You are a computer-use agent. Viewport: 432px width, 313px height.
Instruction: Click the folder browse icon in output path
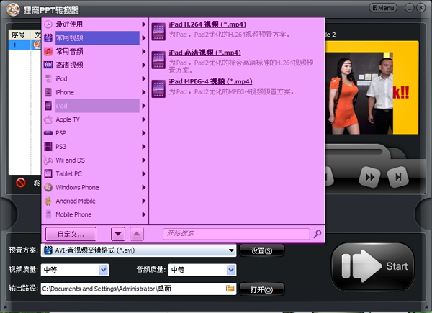pos(230,289)
